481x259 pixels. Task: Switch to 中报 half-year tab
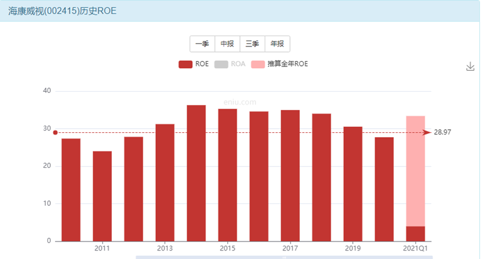click(x=227, y=44)
